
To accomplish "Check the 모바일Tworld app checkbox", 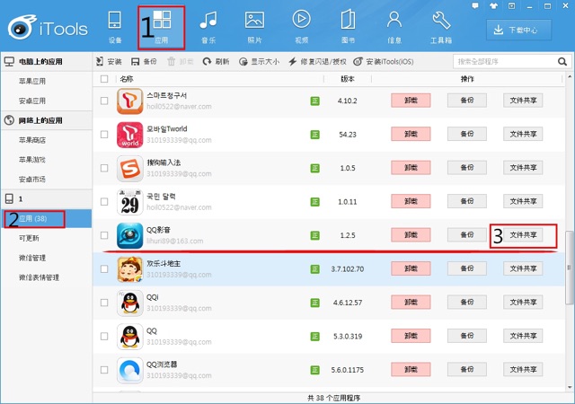I will (104, 134).
